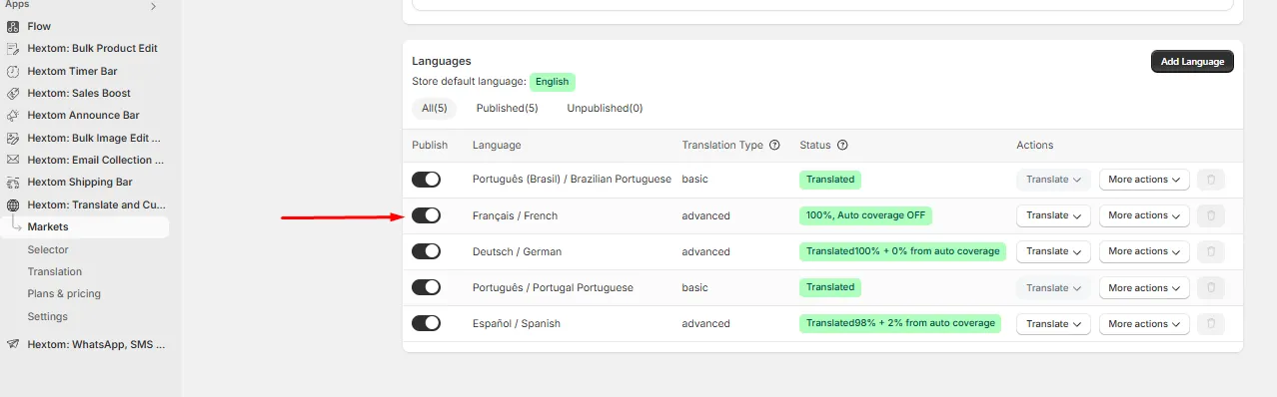Expand the Apps section chevron
This screenshot has height=397, width=1277.
pos(153,6)
